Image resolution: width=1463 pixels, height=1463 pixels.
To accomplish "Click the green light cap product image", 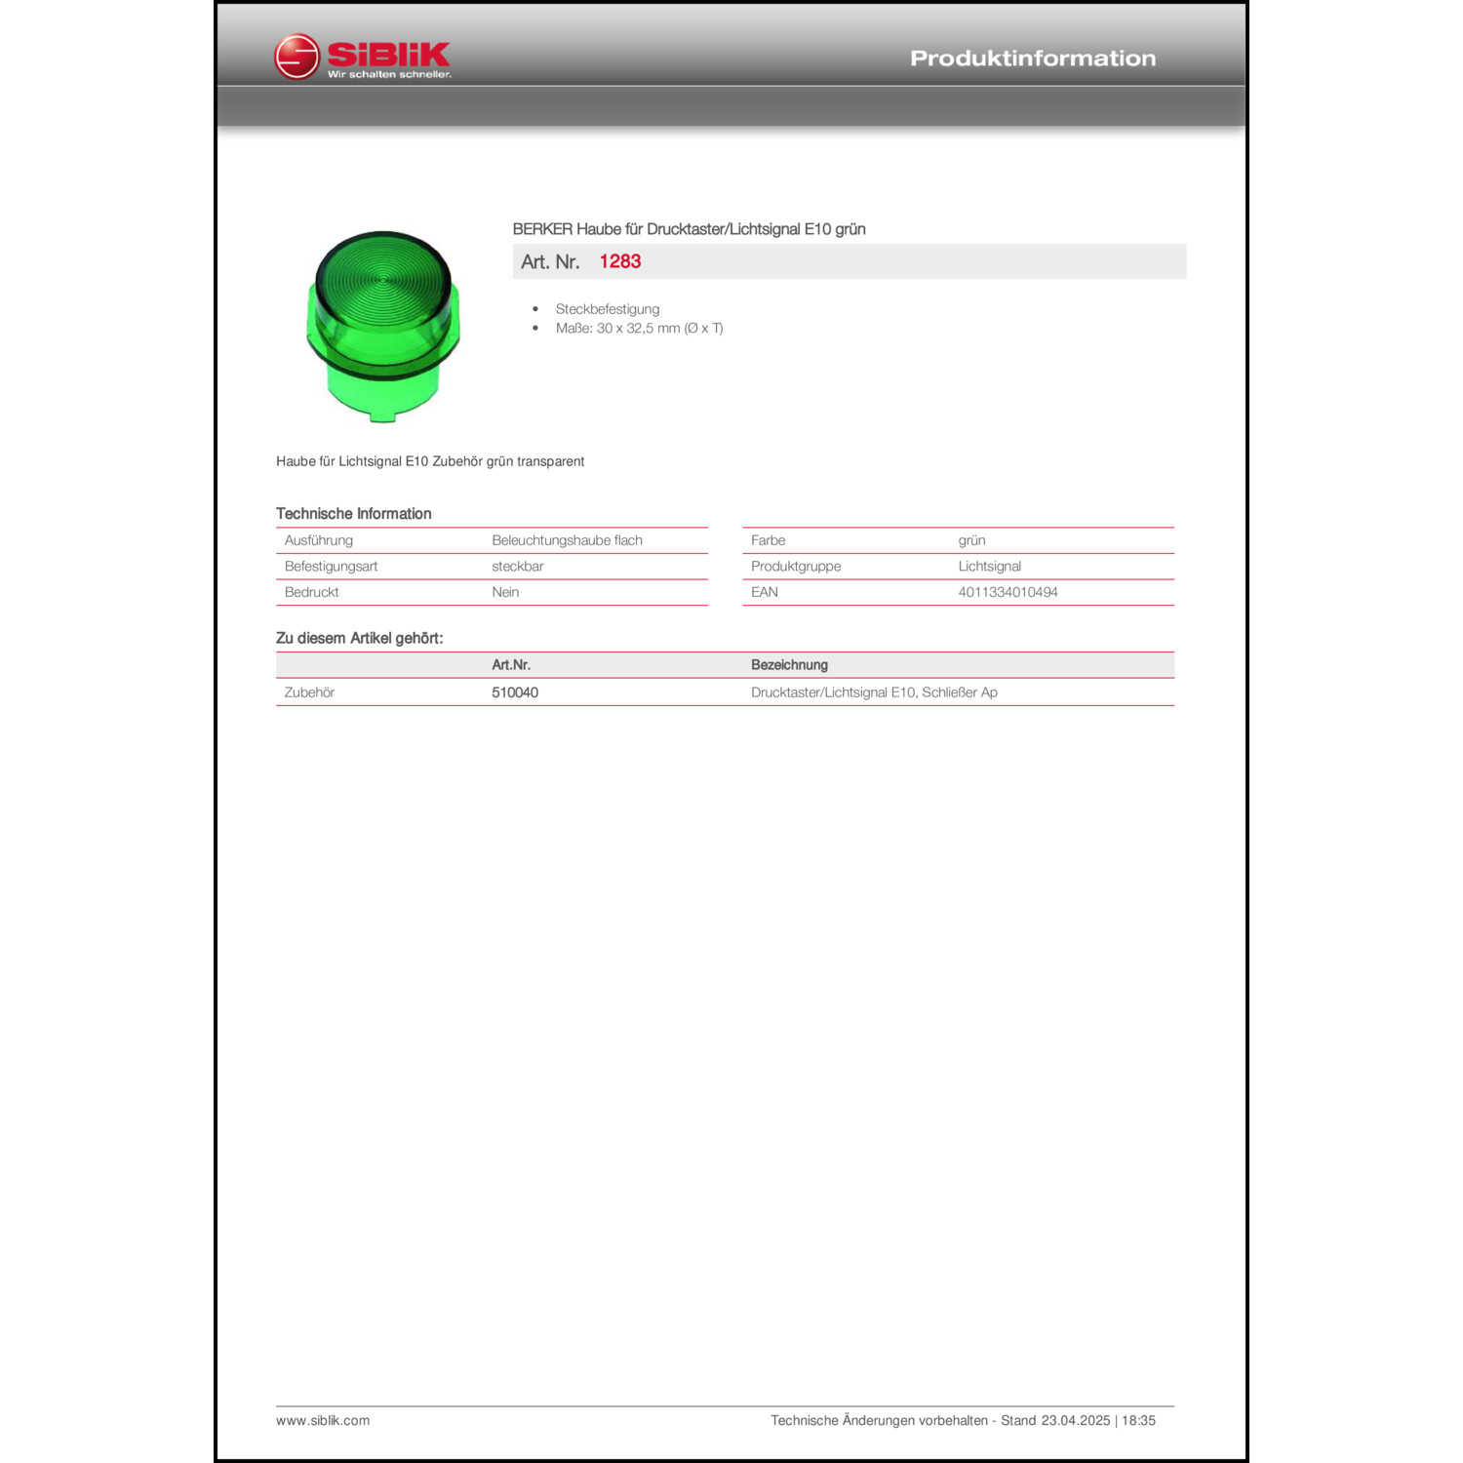I will click(x=382, y=326).
